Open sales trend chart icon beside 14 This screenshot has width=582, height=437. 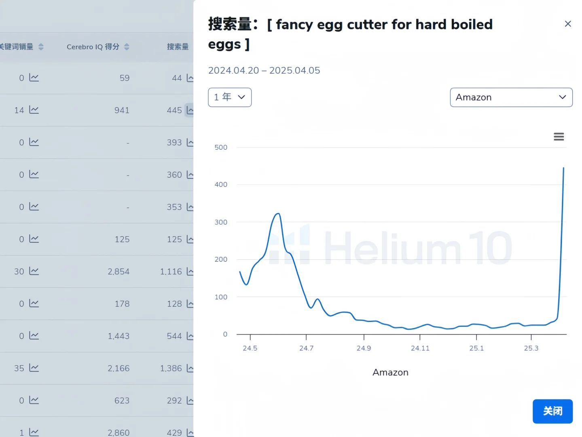[34, 110]
